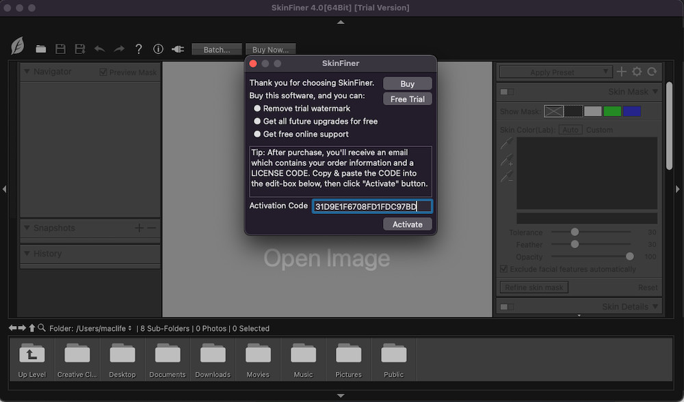Click the Free Trial button

[408, 99]
